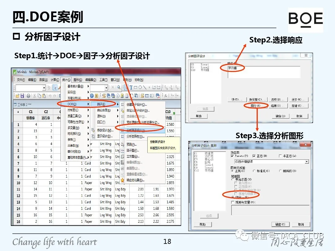Select the rectangle drawing tool

(136, 87)
